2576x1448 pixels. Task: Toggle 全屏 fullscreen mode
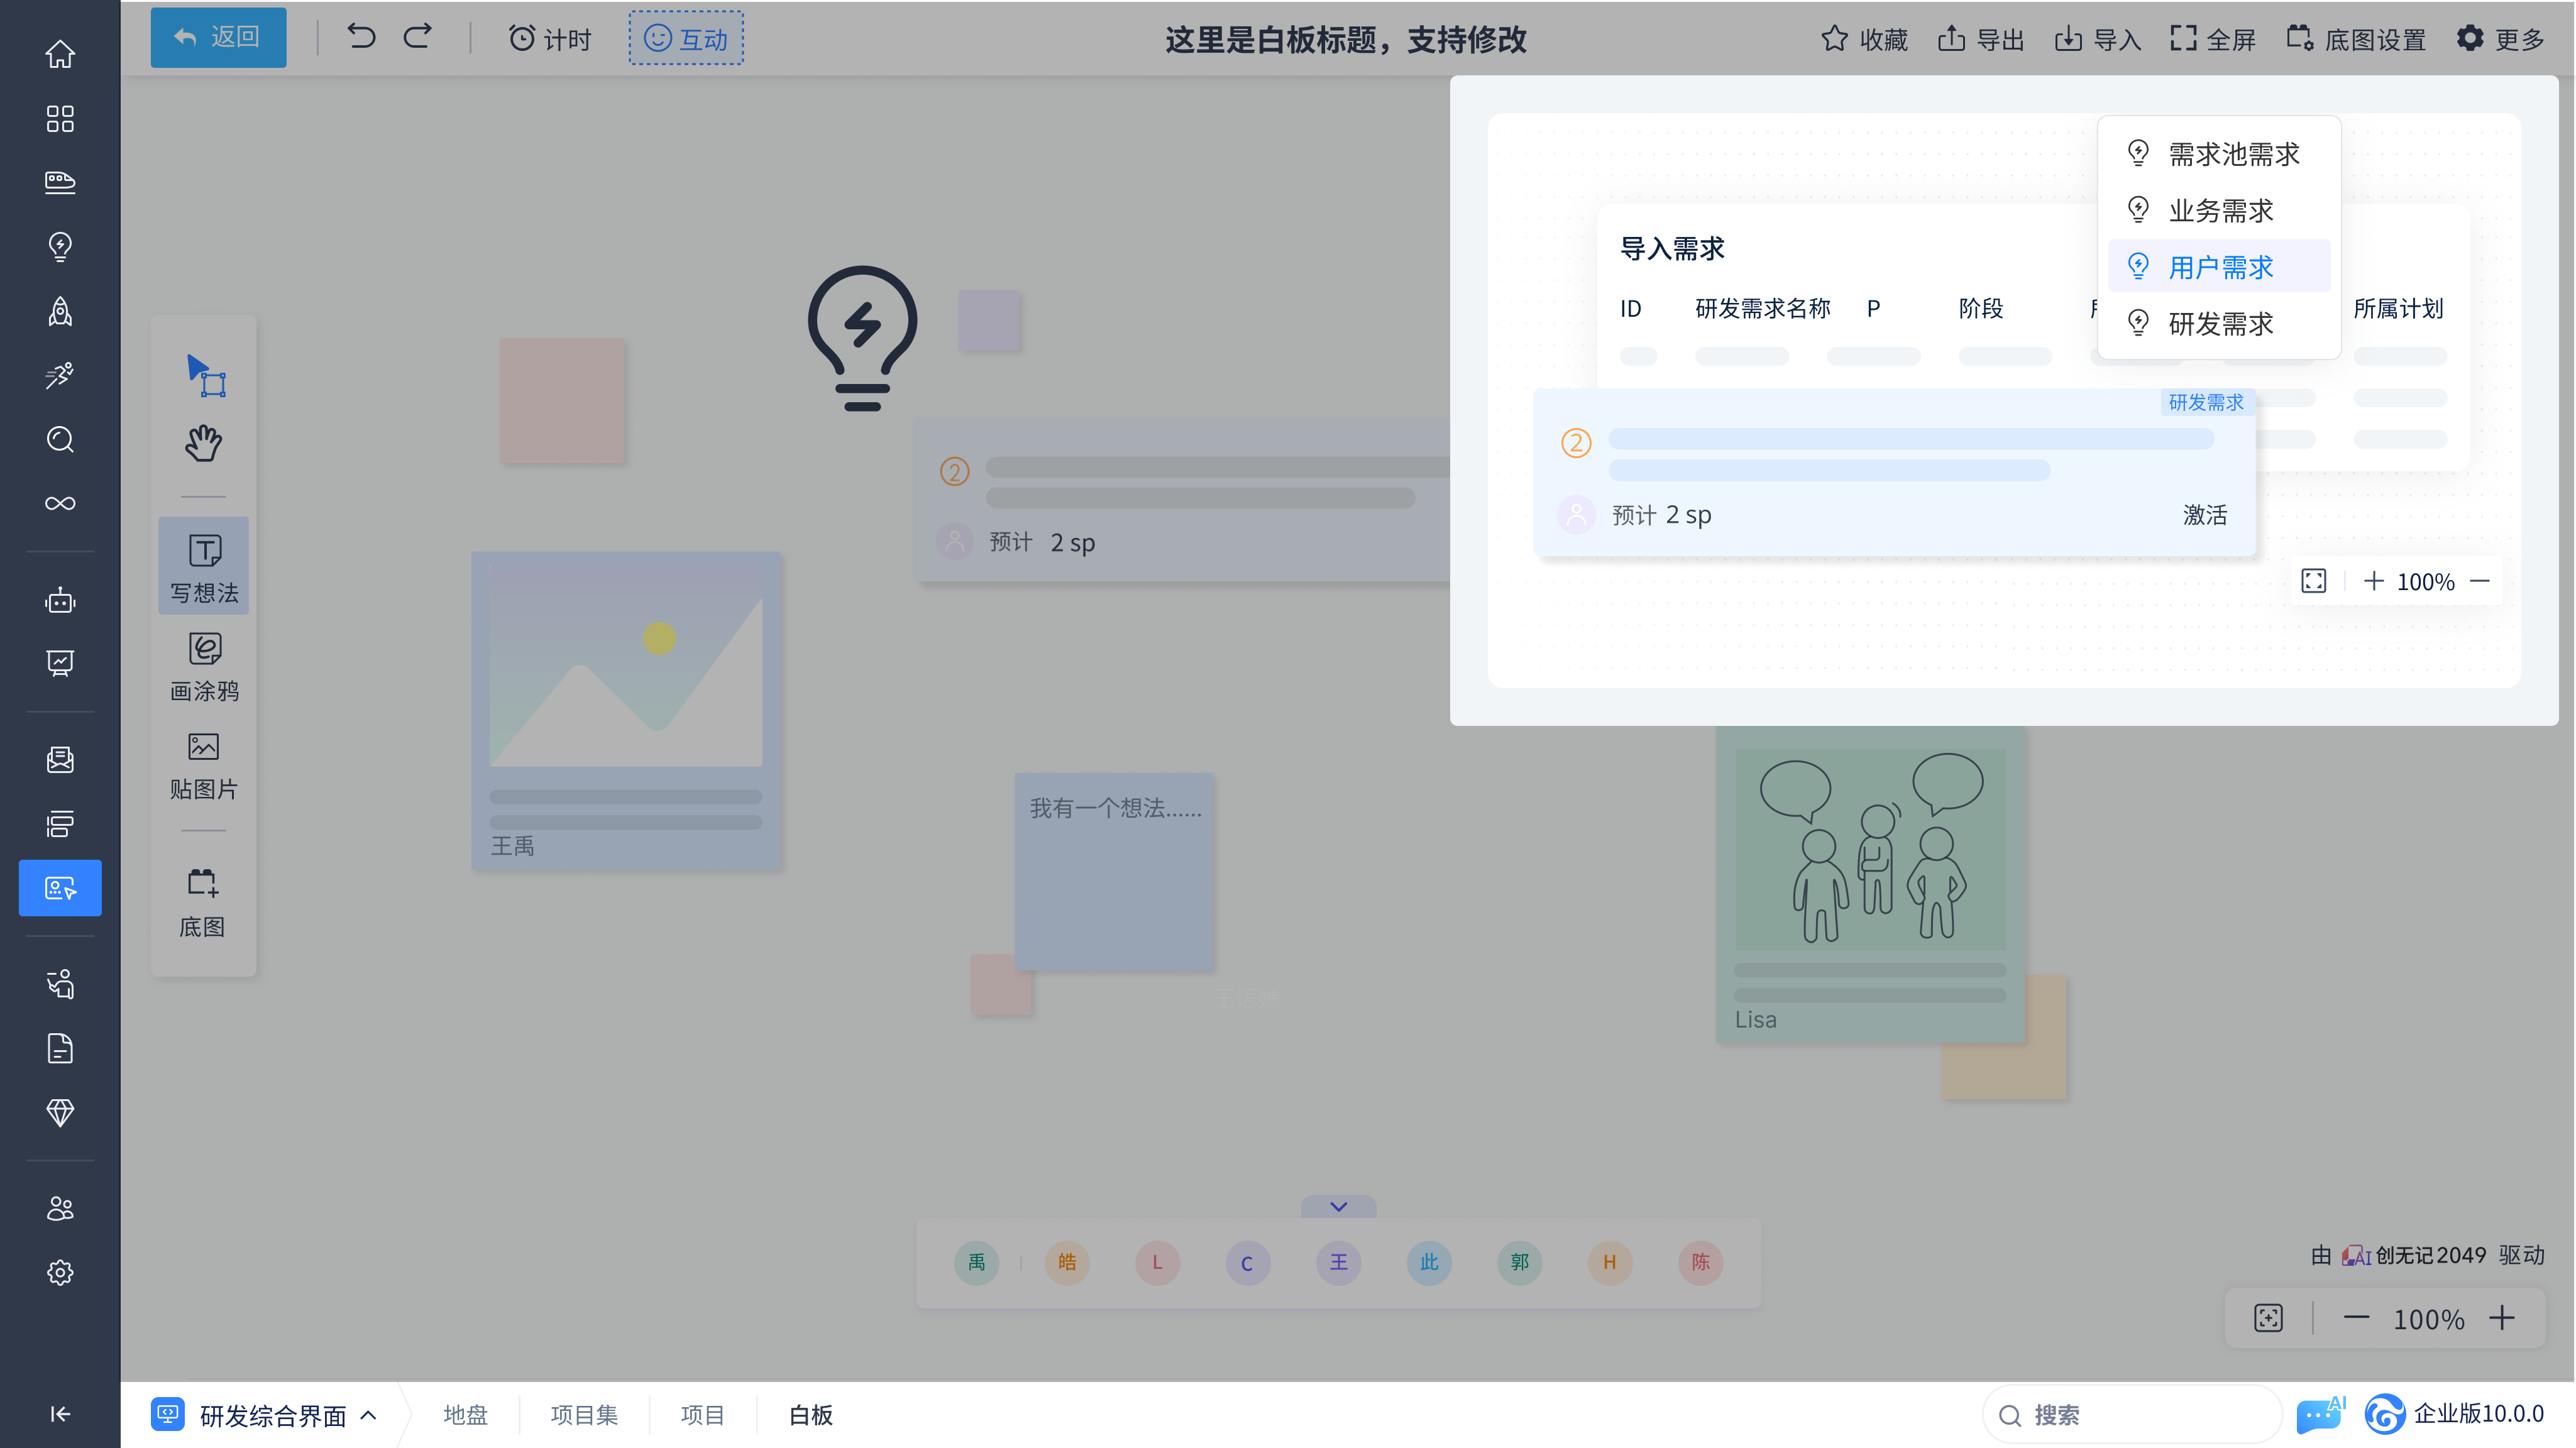coord(2212,39)
